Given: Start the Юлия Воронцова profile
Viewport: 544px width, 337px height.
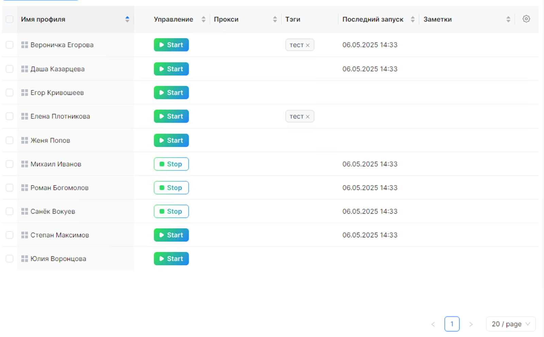Looking at the screenshot, I should point(171,259).
